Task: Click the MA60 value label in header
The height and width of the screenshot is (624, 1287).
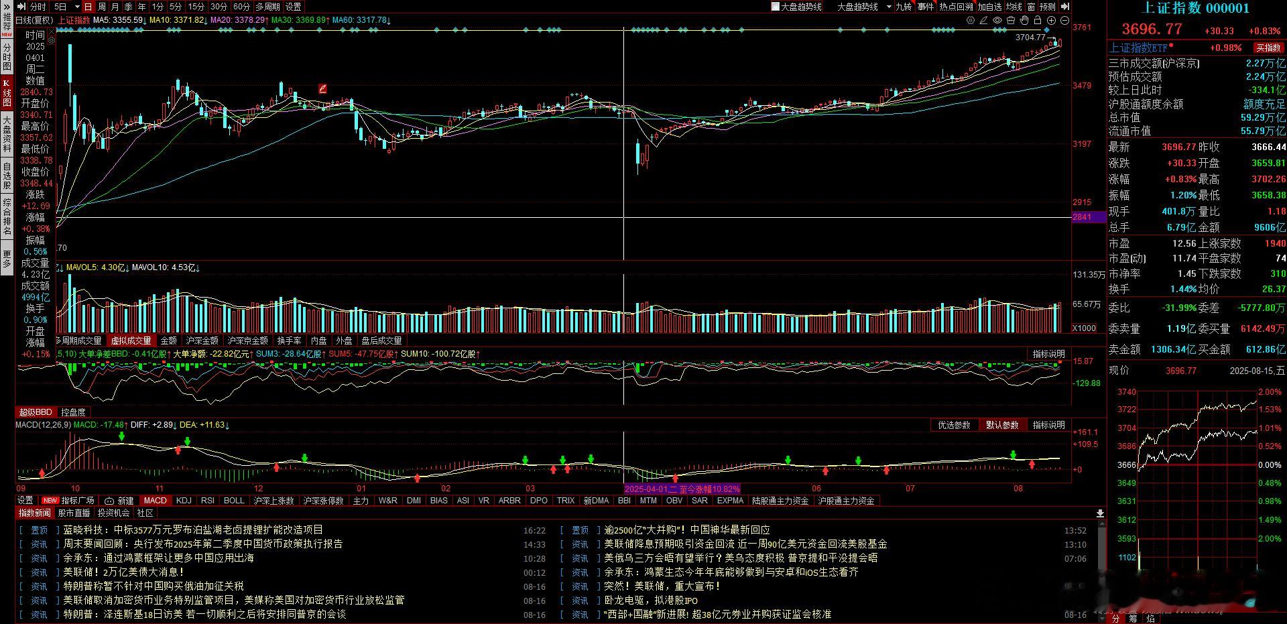Action: [362, 20]
